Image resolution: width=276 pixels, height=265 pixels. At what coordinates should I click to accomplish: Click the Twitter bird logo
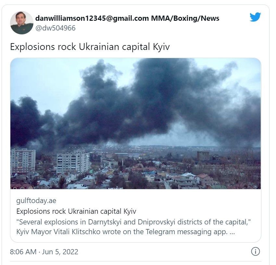(255, 17)
